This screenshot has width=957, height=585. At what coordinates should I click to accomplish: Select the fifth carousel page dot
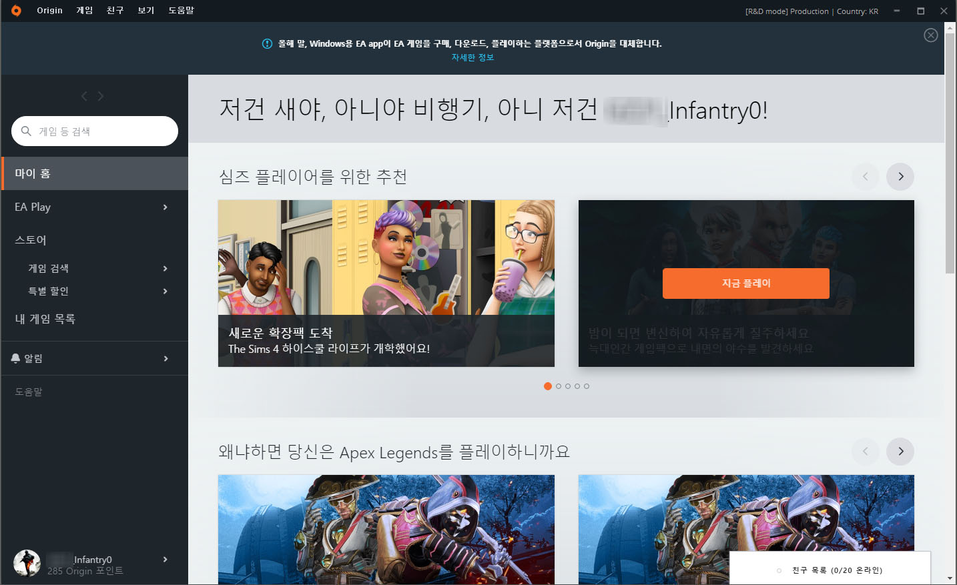click(587, 386)
